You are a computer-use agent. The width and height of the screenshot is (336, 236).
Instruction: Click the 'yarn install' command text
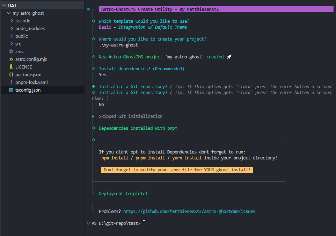coord(187,158)
